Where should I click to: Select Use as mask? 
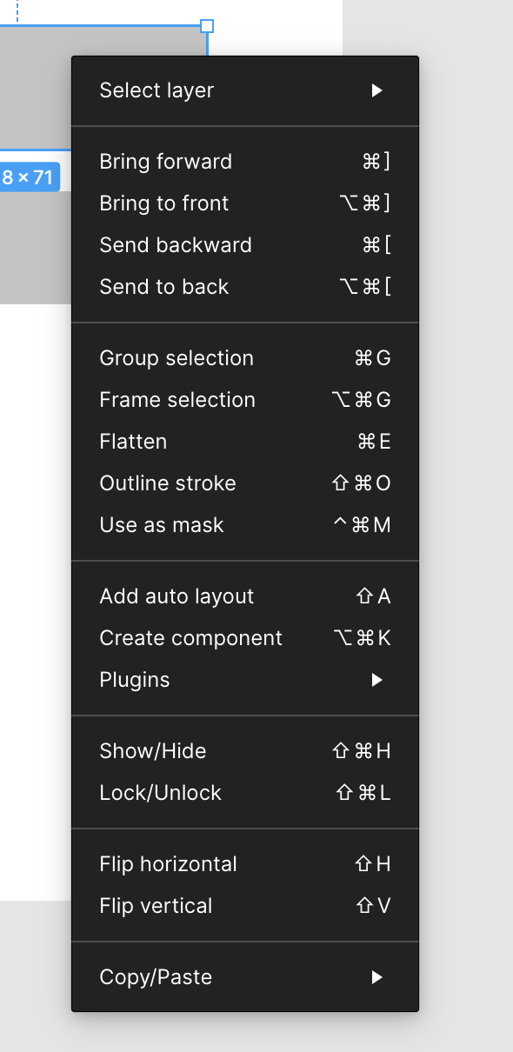pos(245,525)
